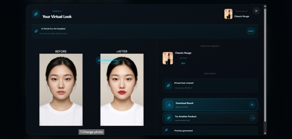The width and height of the screenshot is (292, 139).
Task: Click the Change photo button
Action: coord(91,132)
